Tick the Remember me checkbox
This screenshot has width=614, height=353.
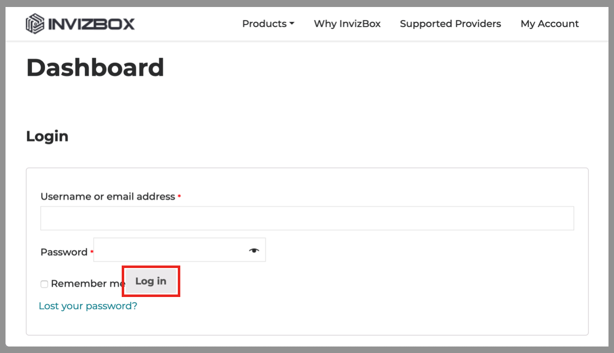pos(45,284)
